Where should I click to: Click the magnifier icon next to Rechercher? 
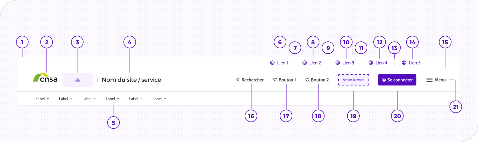coord(238,80)
